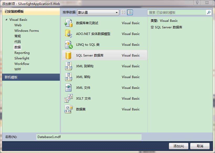Click the 数据集 template name
This screenshot has width=215, height=153.
(x=81, y=109)
